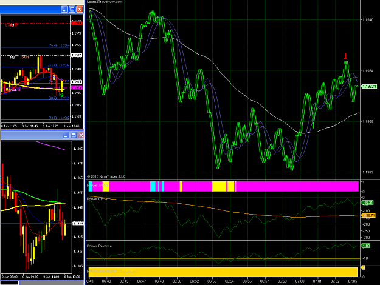Click the 06:45 time axis label
This screenshot has width=380, height=285.
click(124, 281)
